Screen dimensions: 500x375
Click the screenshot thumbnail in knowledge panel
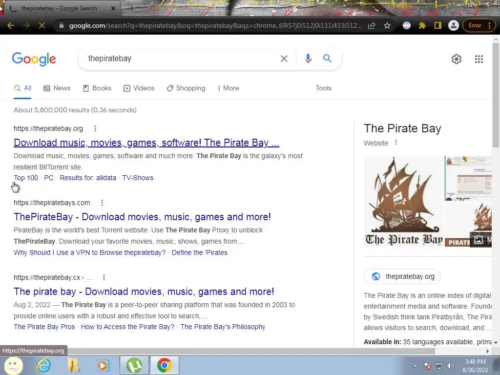click(468, 178)
